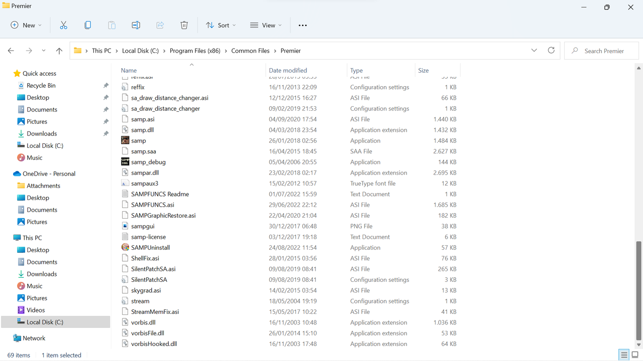Select the ShellFix.asi file
Image resolution: width=643 pixels, height=361 pixels.
(145, 258)
